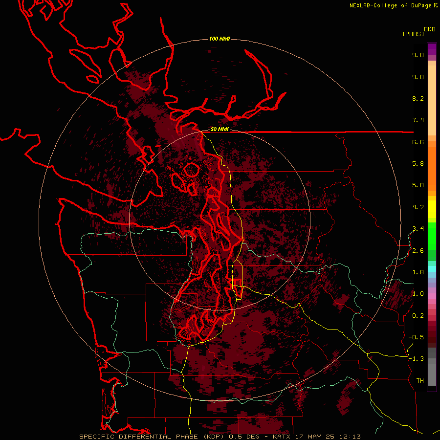Click the 5.8 legend value
The image size is (440, 440).
[418, 164]
